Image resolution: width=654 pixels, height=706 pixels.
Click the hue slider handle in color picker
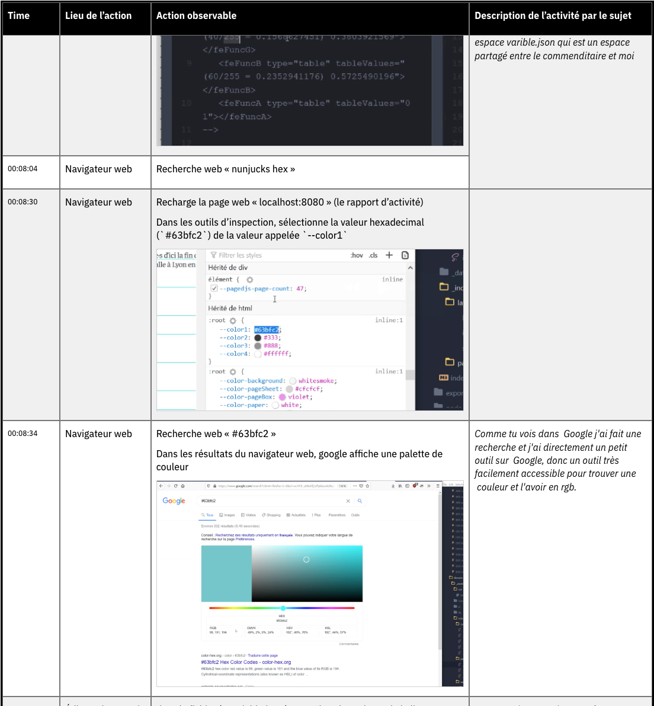click(283, 608)
